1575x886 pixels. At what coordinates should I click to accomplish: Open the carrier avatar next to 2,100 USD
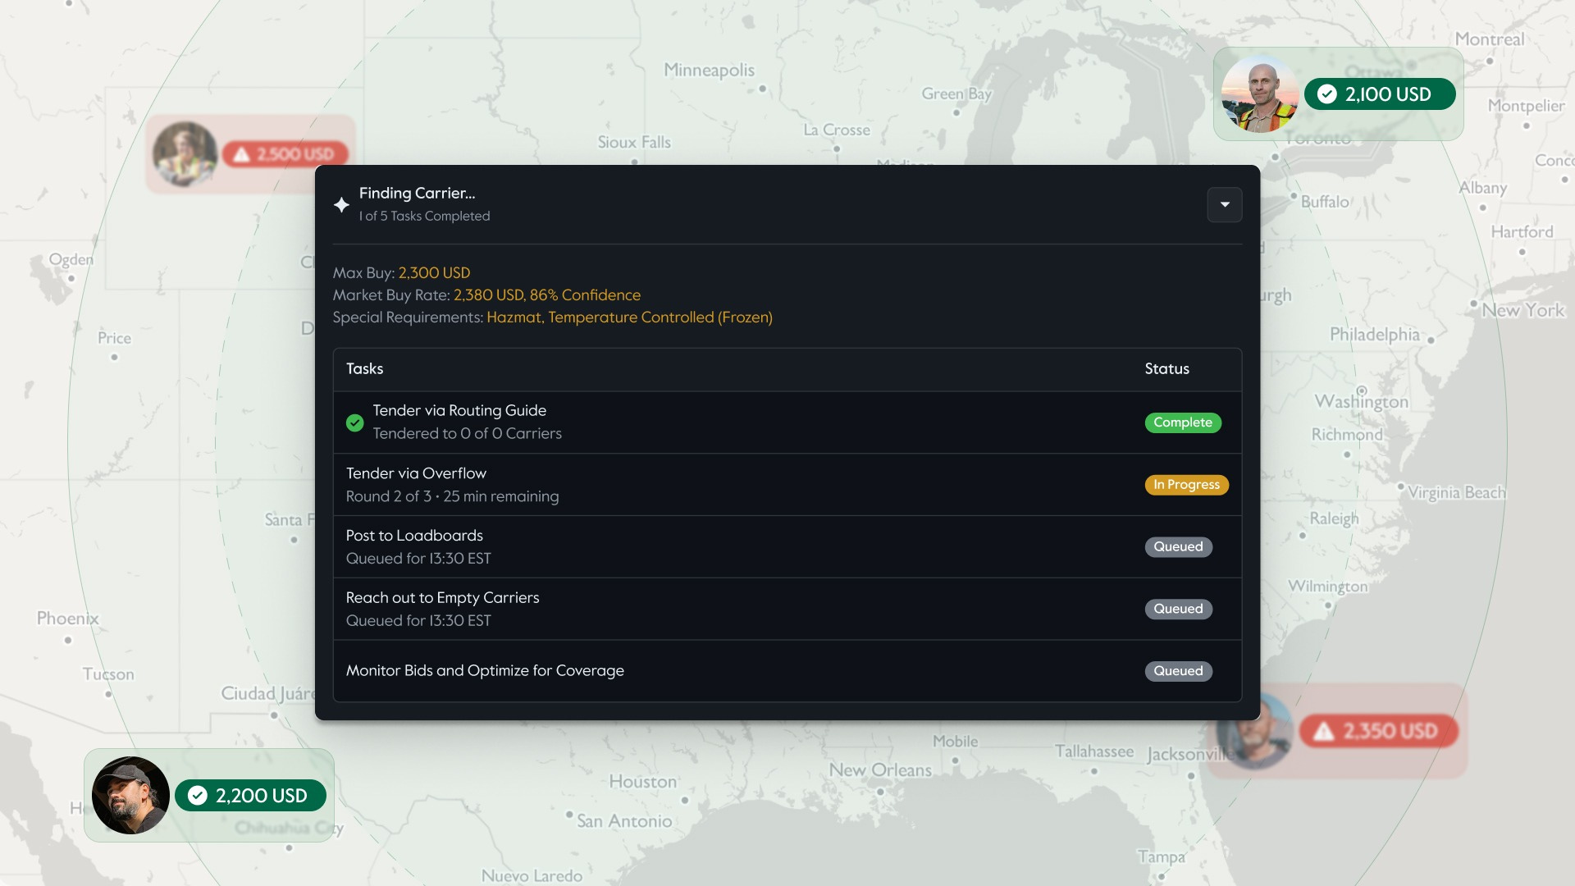pos(1260,94)
